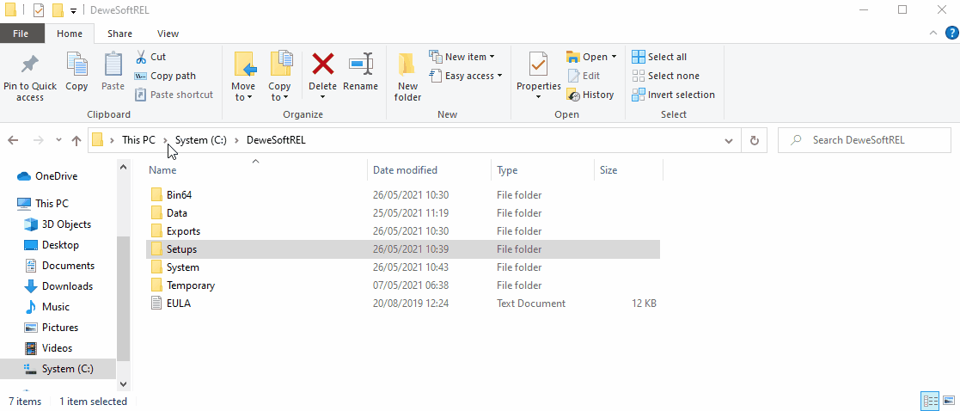Switch to Details view layout icon
Screen dimensions: 960x411
(931, 402)
